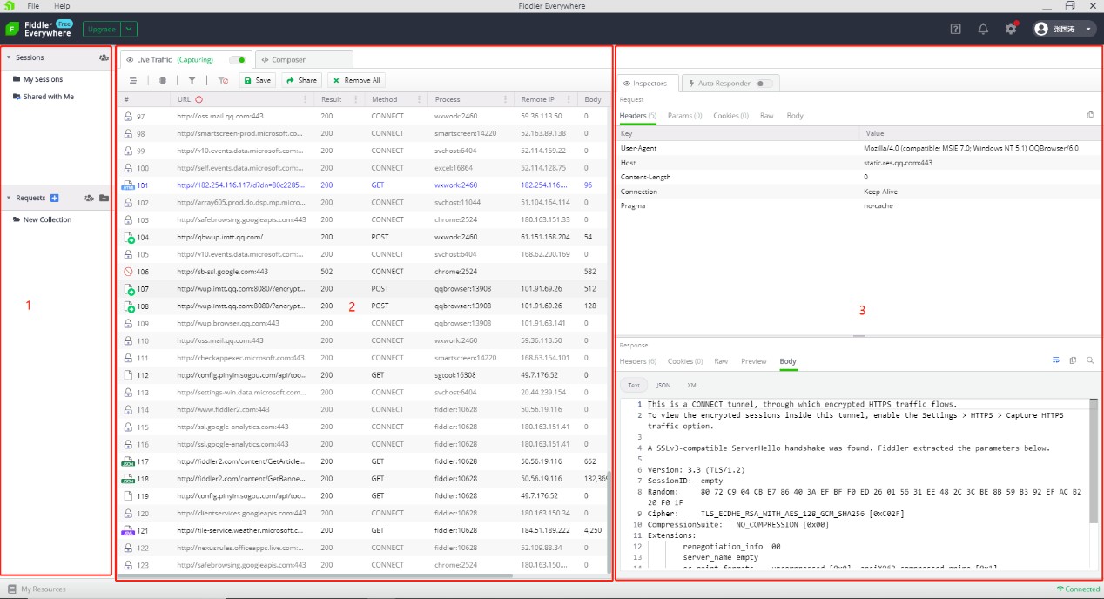Click Remove All to clear captured sessions
The image size is (1104, 599).
355,79
